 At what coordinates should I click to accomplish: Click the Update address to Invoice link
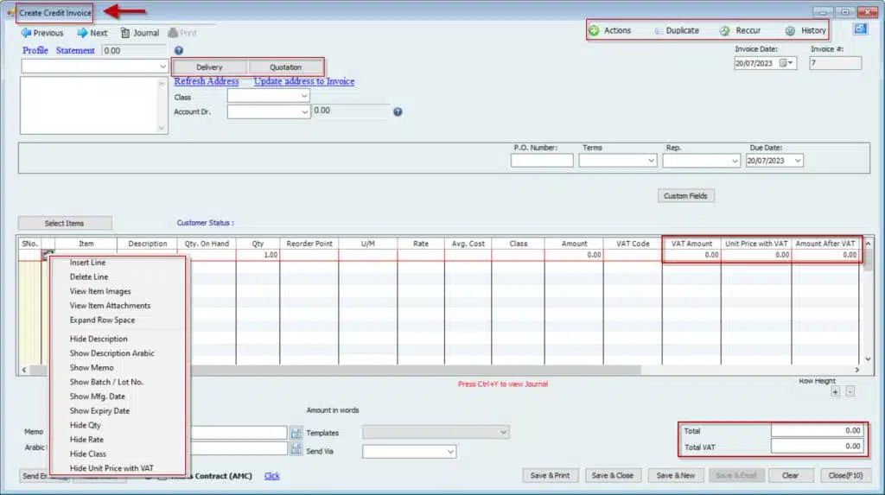click(303, 81)
